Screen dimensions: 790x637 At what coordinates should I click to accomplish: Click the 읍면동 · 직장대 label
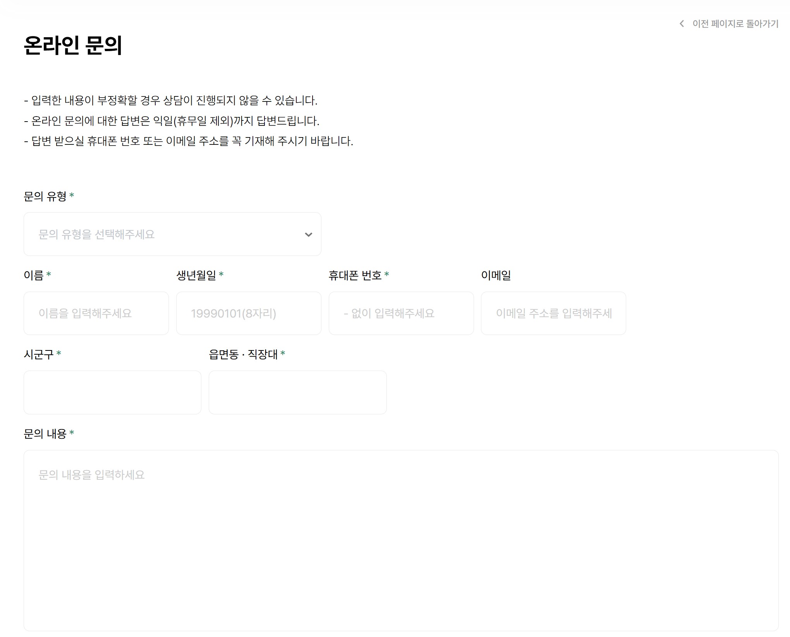click(243, 354)
